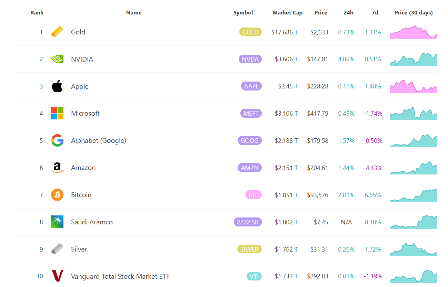The image size is (448, 287).
Task: Open Bitcoin's 30-day price sparkline
Action: (x=414, y=195)
